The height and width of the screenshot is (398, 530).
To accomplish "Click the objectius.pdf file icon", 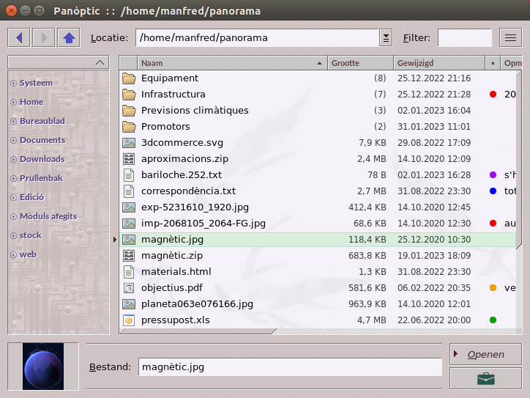I will 129,288.
